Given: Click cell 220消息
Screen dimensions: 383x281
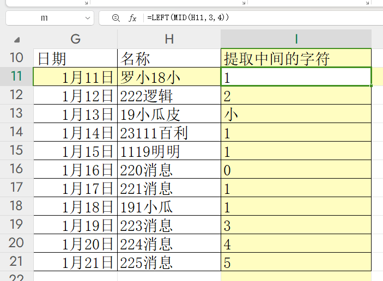Looking at the screenshot, I should [169, 169].
